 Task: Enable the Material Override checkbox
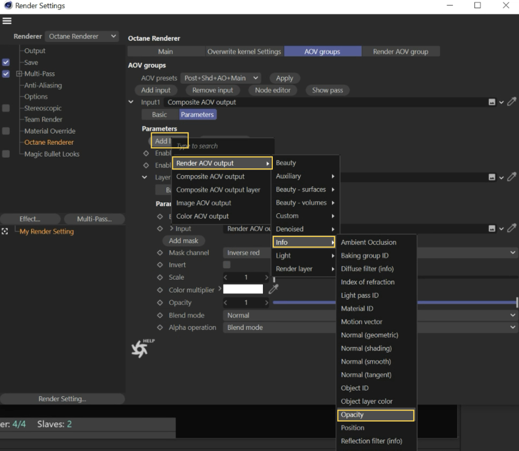pos(6,130)
